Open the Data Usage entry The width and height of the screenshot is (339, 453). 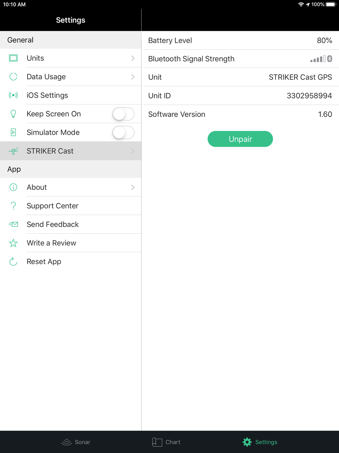(71, 77)
